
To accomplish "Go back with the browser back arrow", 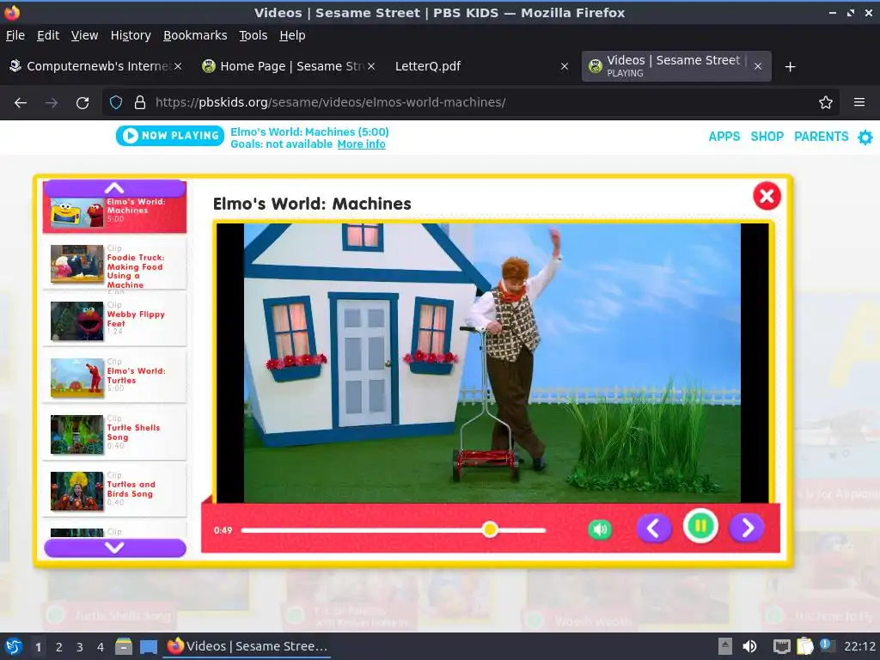I will pyautogui.click(x=21, y=103).
